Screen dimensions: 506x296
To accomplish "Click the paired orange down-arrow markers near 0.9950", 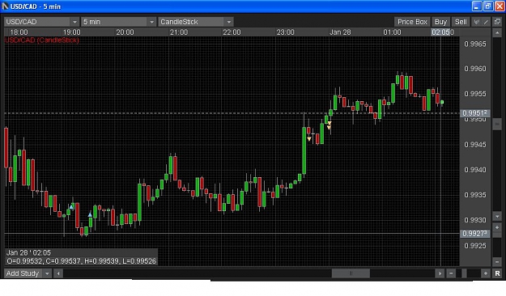I will coord(330,125).
